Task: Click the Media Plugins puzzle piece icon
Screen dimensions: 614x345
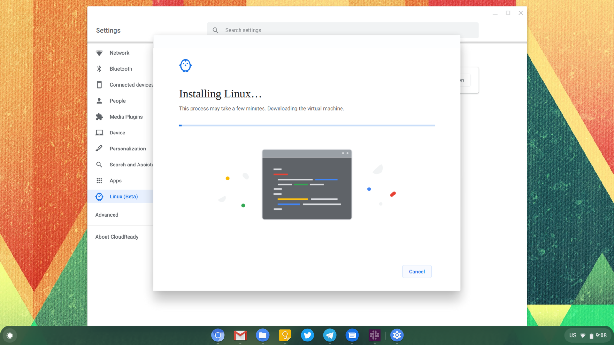Action: (x=99, y=117)
